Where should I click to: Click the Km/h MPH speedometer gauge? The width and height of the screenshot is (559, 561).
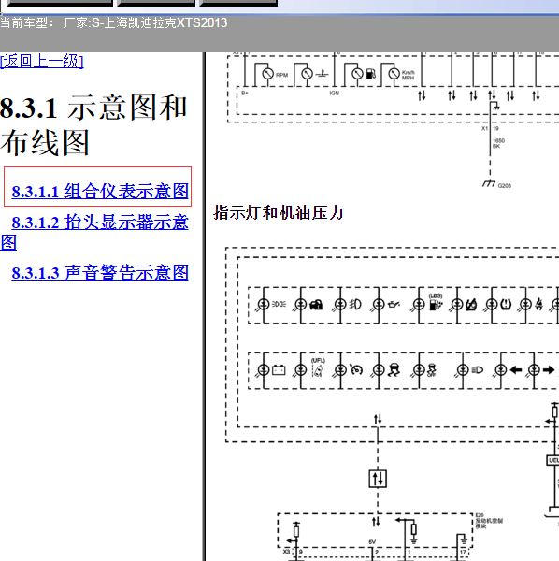394,74
